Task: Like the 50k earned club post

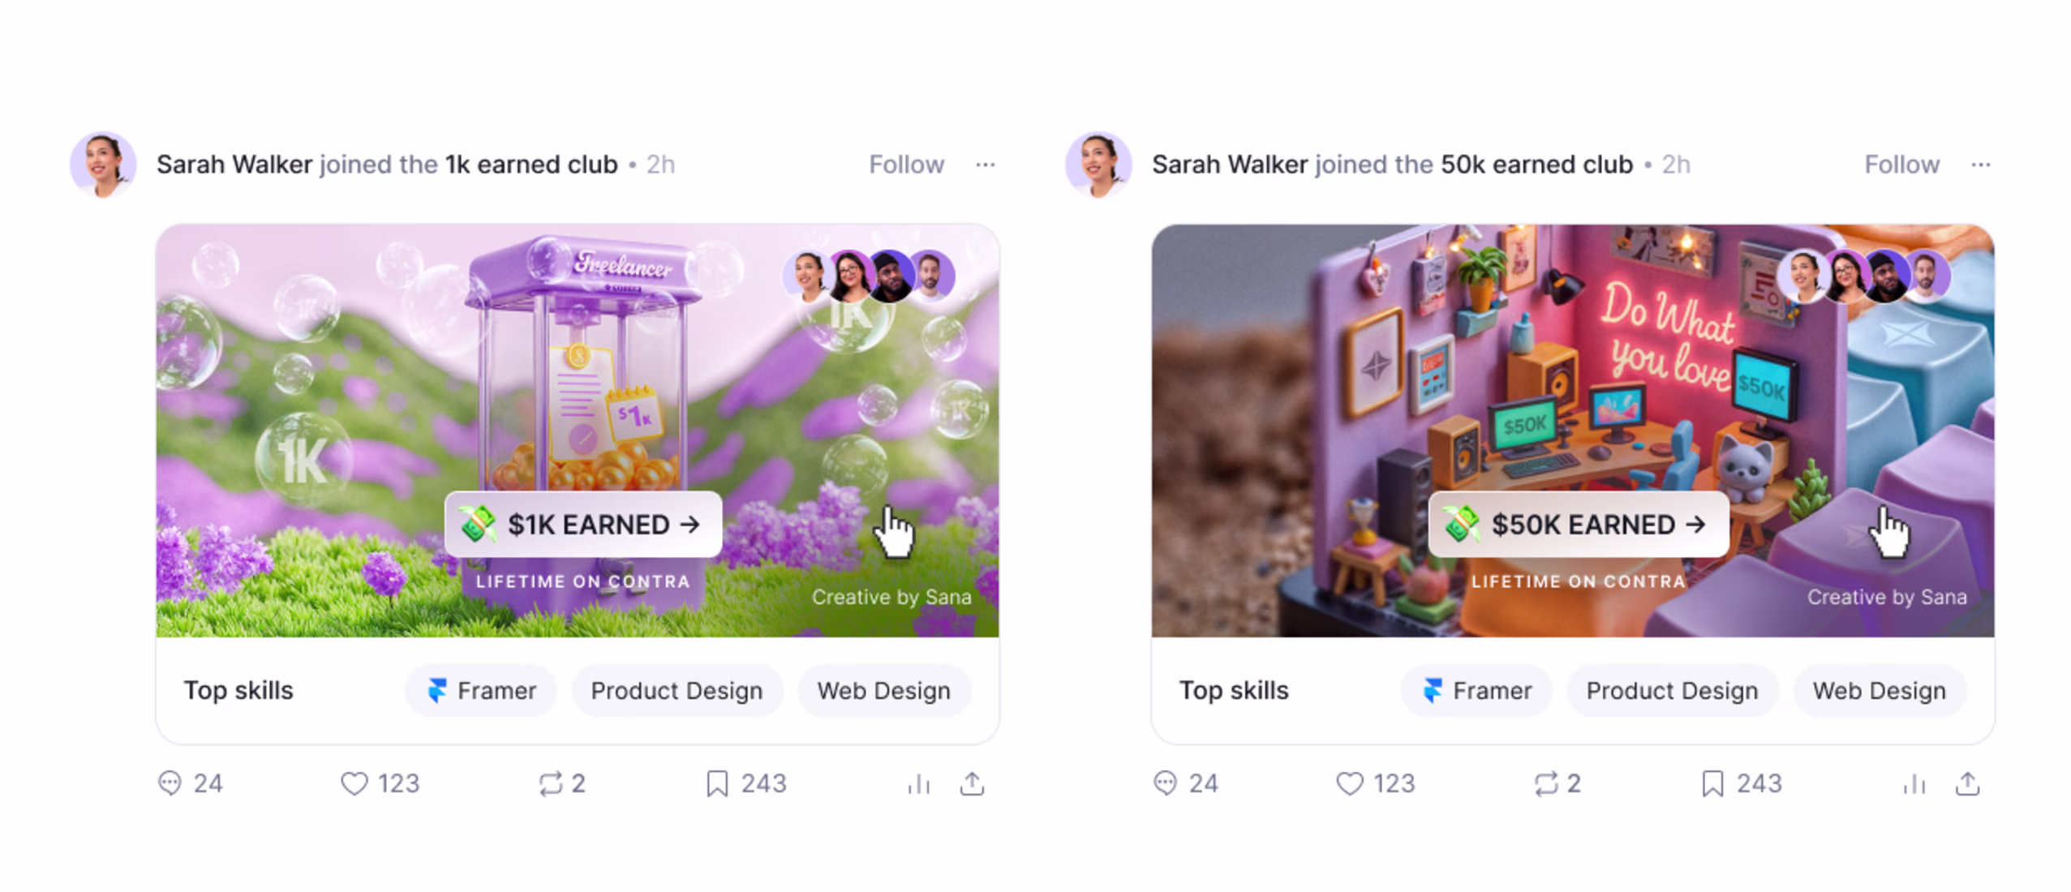Action: coord(1349,783)
